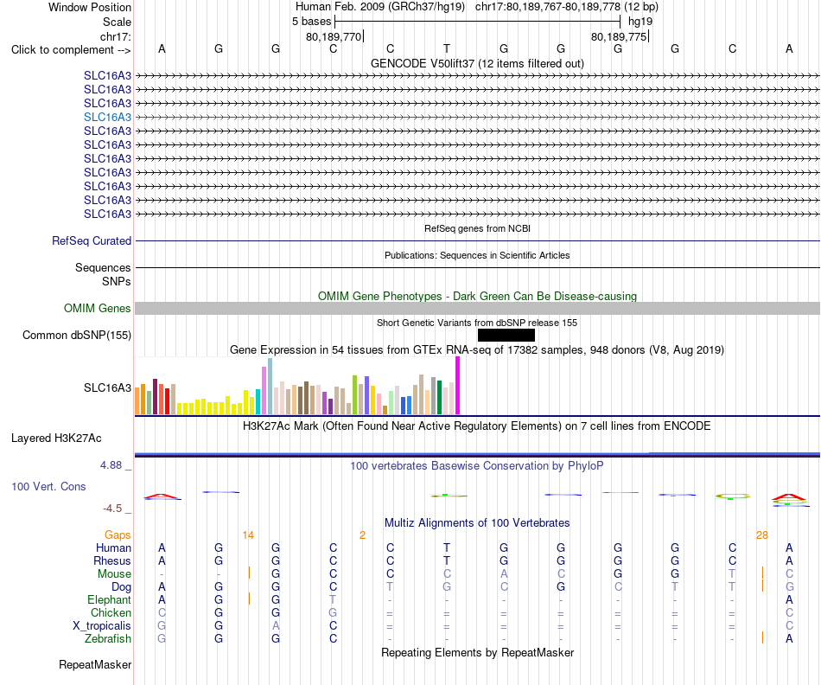Click the 'RefSeq genes from NCBI' track title
The height and width of the screenshot is (685, 821).
click(x=477, y=228)
